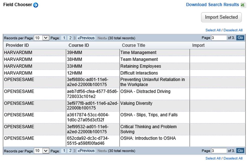Click OSHA - Slips, Trips, and Falls
This screenshot has width=250, height=166.
coord(149,115)
